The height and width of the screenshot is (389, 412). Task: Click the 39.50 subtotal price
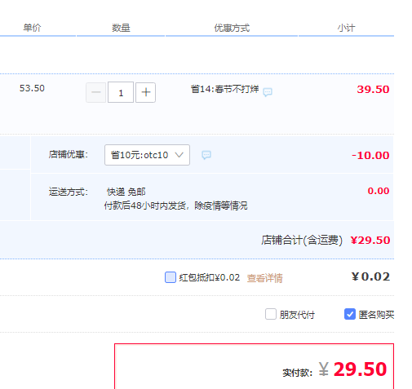tap(373, 89)
